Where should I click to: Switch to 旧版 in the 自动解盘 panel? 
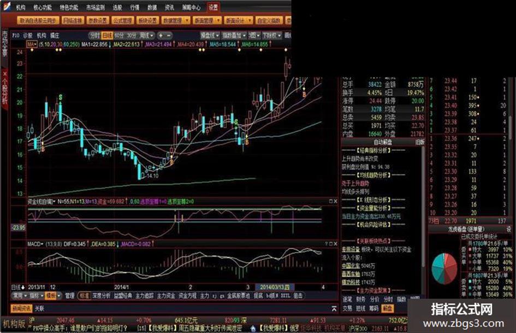419,142
